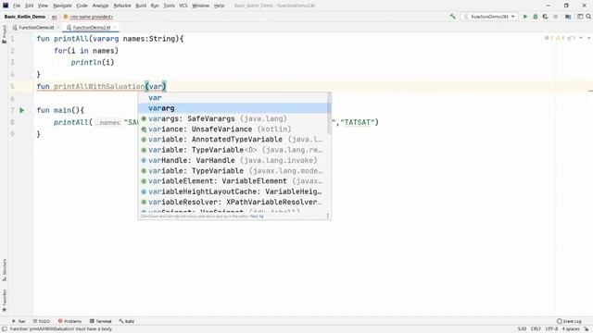Open the Problems tool window tab
Screen dimensions: 593x333
tap(69, 321)
